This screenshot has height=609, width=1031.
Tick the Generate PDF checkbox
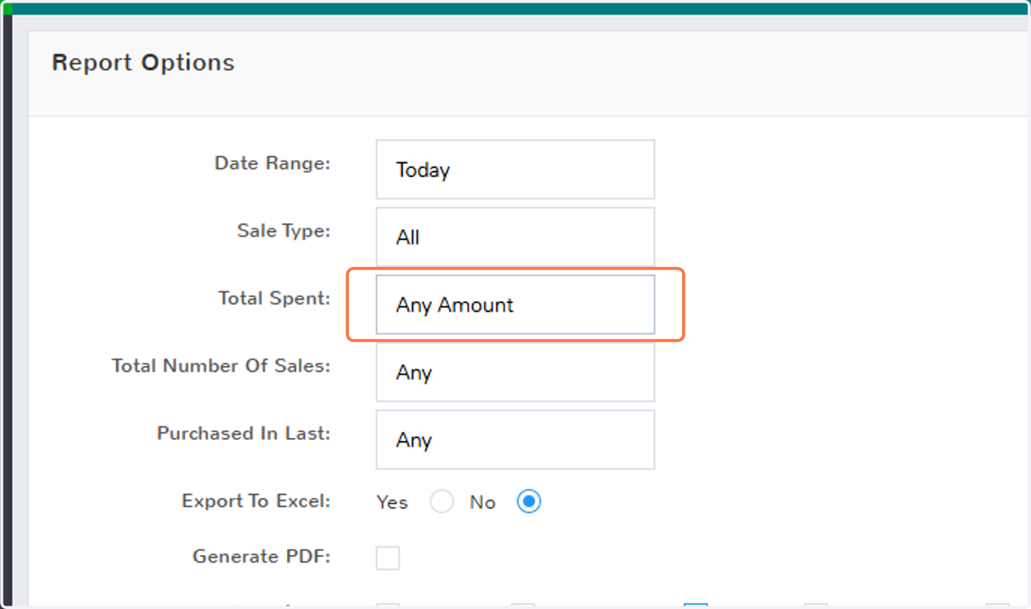tap(387, 557)
